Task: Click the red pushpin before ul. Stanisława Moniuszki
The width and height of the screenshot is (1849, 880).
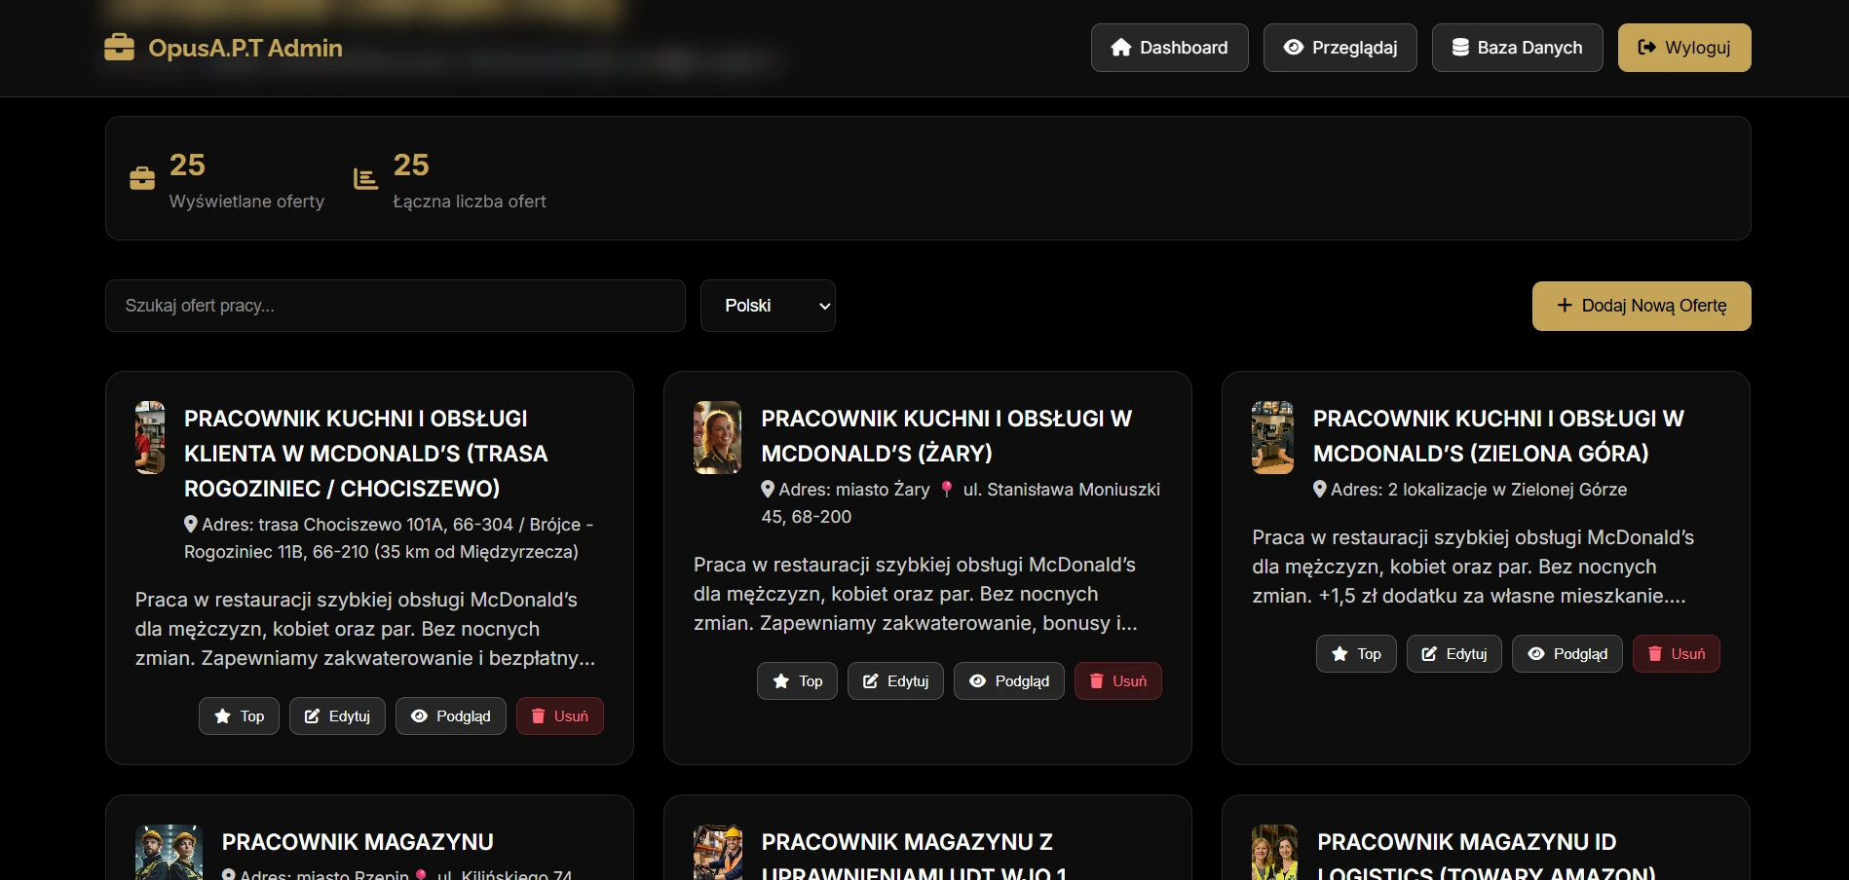Action: (947, 489)
